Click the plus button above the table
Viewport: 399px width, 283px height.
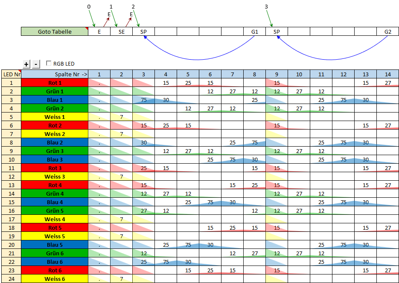[26, 64]
